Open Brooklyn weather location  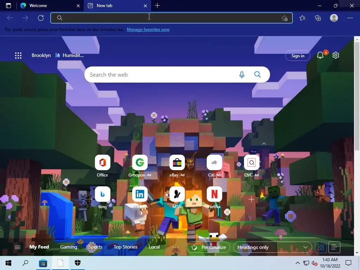tap(41, 55)
